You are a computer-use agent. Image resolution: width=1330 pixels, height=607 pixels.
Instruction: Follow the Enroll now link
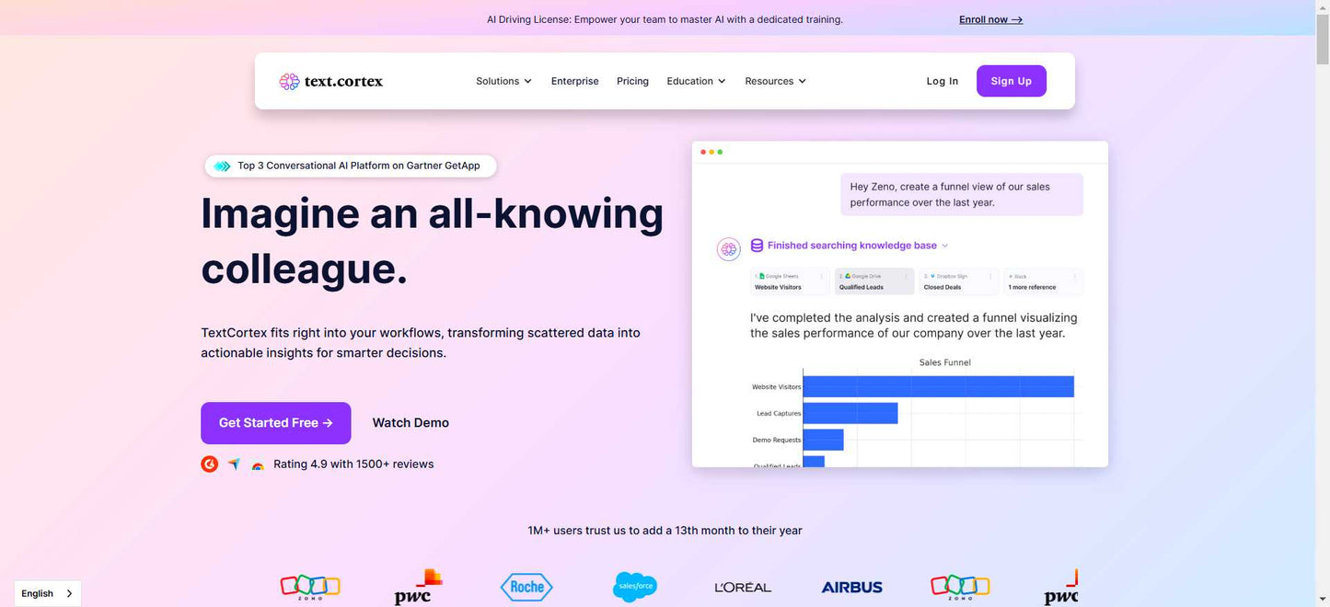(990, 19)
